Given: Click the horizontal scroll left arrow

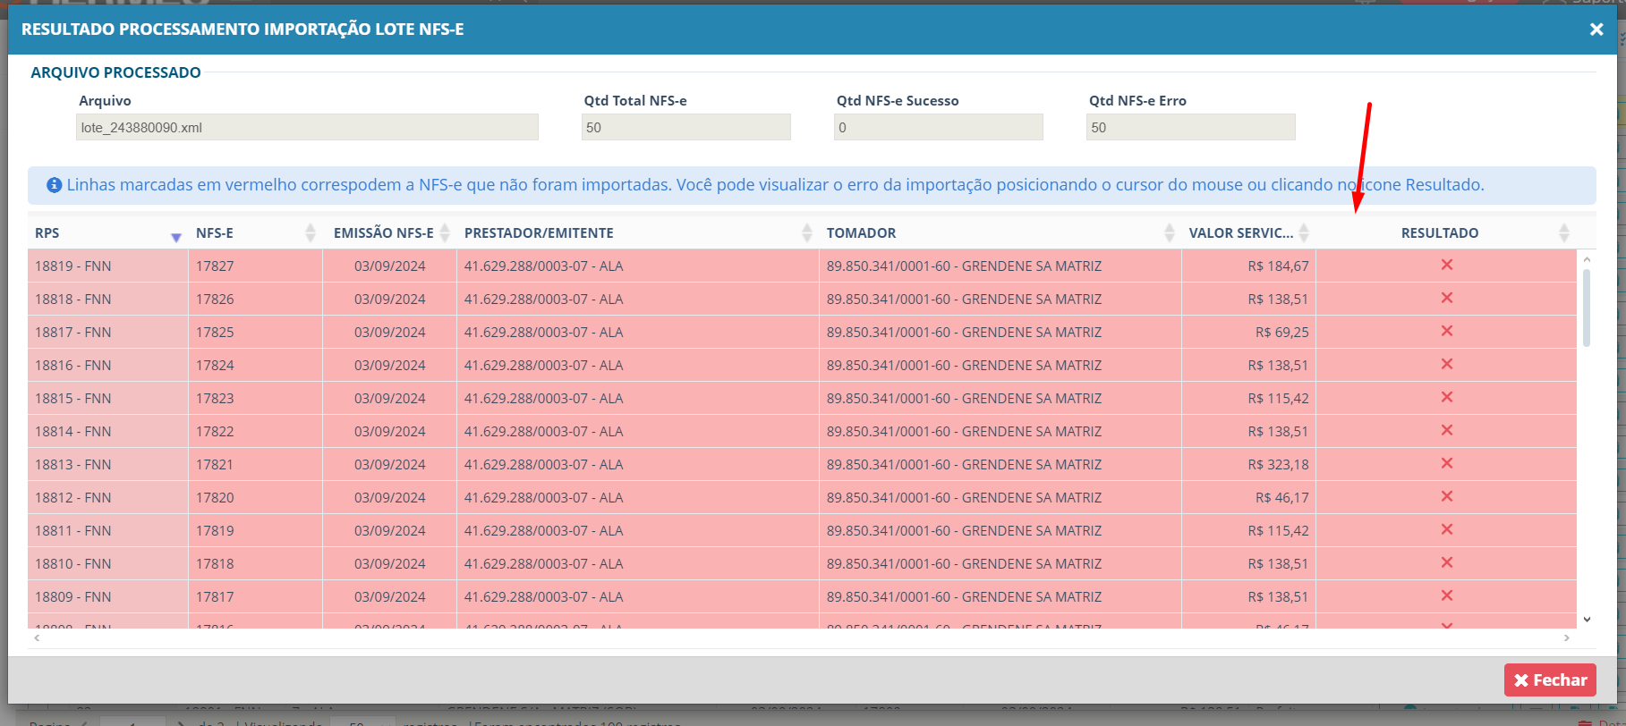Looking at the screenshot, I should pyautogui.click(x=37, y=637).
